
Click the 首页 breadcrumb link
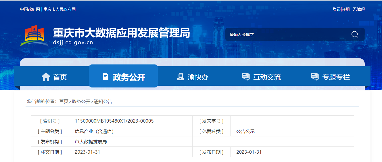(64, 101)
